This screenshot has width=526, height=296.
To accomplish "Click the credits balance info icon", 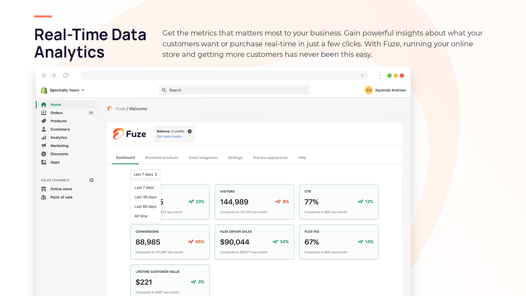I will [190, 131].
